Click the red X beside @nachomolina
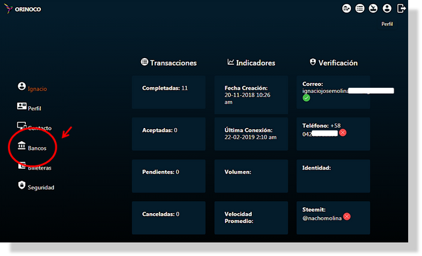Viewport: 422px width, 256px height. [x=347, y=216]
